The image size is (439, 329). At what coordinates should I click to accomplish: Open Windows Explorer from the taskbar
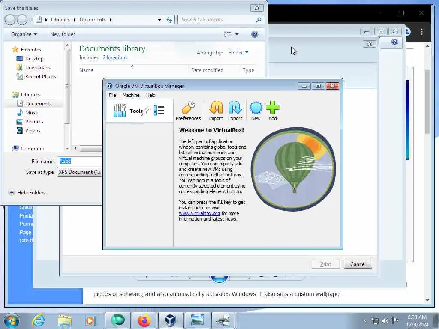tap(65, 320)
